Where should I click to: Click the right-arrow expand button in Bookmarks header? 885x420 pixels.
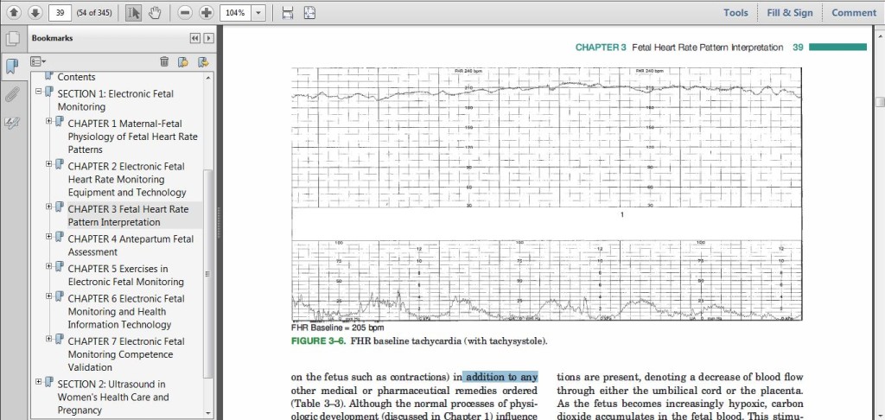pos(208,38)
